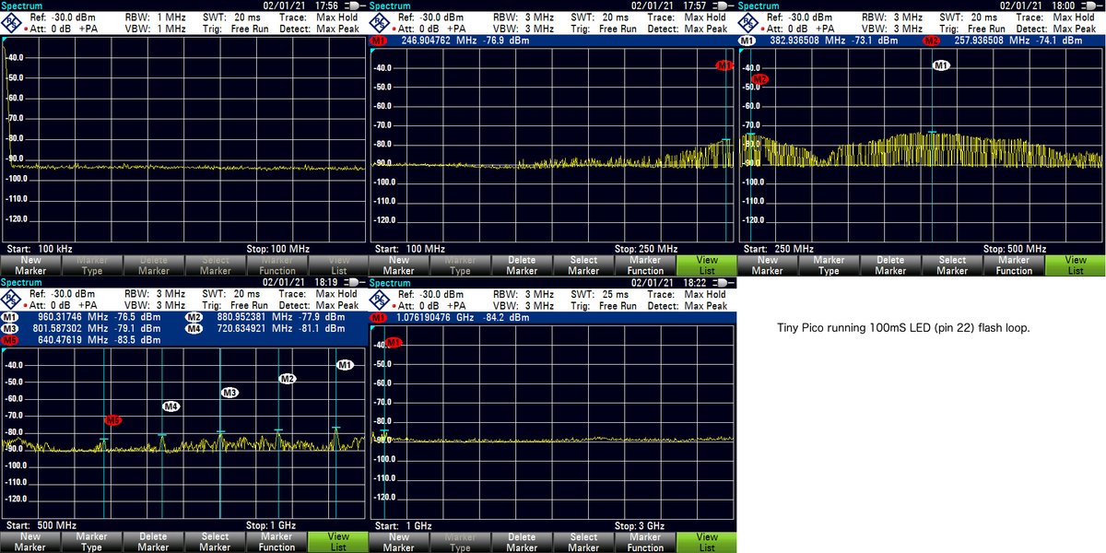This screenshot has width=1106, height=553.
Task: Toggle green View List softkey in 500 MHz–1 GHz panel
Action: click(338, 542)
